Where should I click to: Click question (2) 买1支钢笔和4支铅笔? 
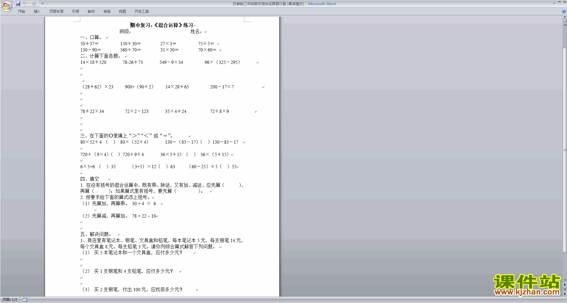tap(127, 271)
